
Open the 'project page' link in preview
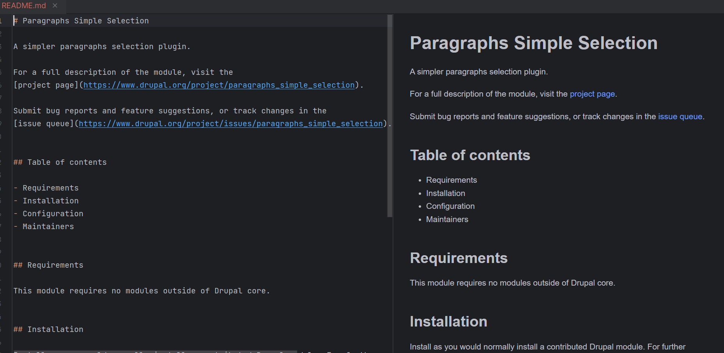[x=592, y=94]
